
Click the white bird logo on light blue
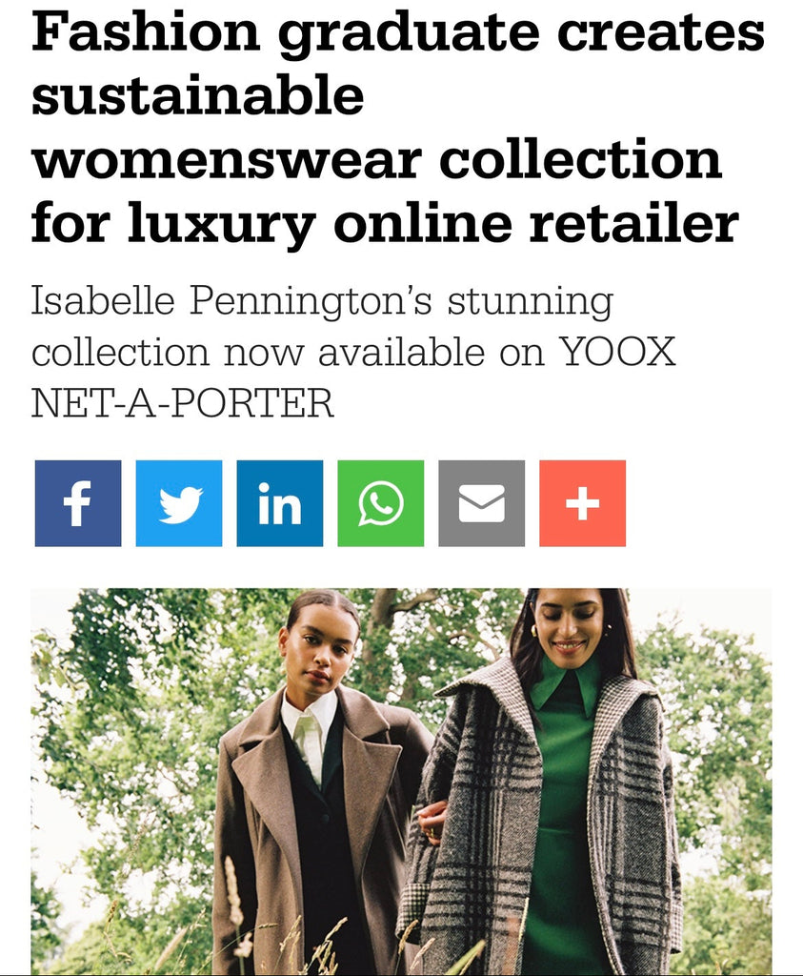click(x=180, y=505)
